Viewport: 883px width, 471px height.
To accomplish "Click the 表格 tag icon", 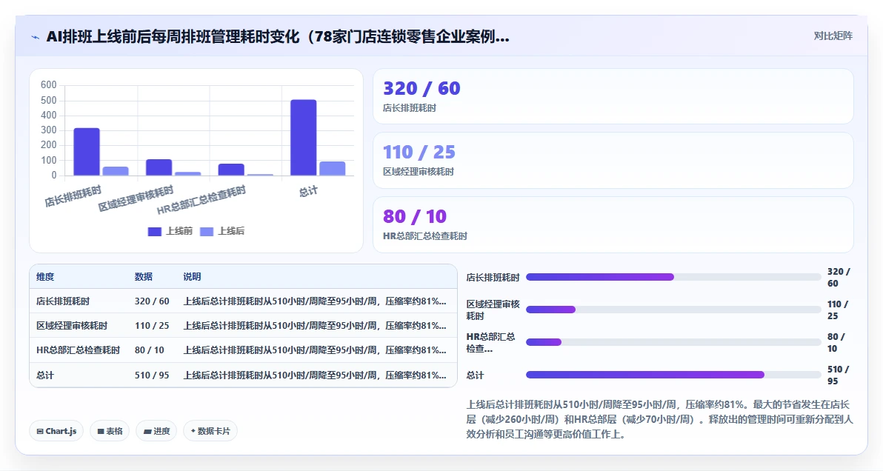I will [x=101, y=432].
